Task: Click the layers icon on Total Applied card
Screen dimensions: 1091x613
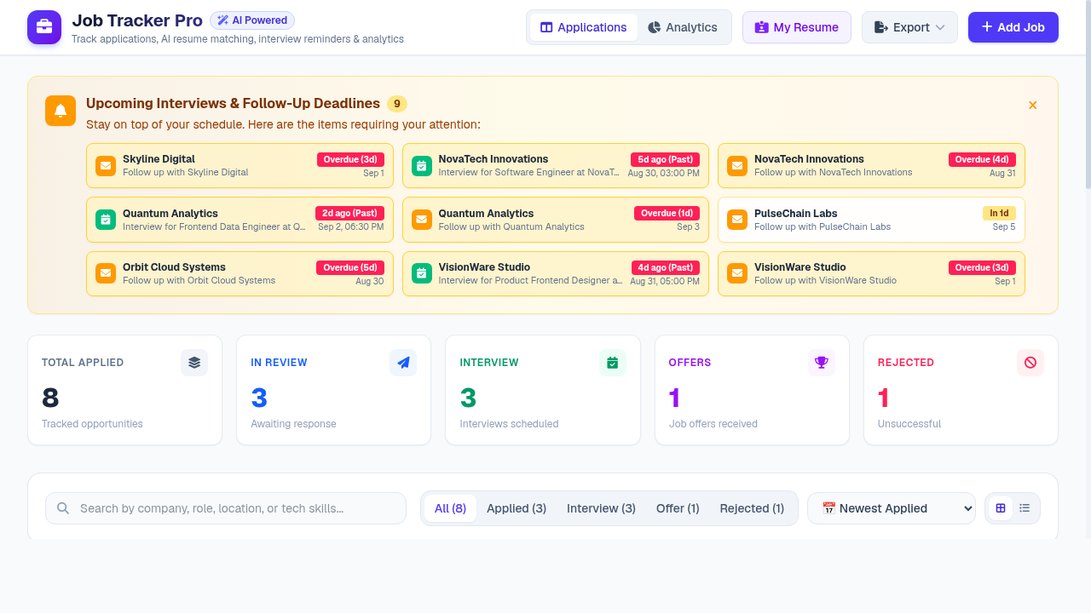Action: pyautogui.click(x=194, y=363)
